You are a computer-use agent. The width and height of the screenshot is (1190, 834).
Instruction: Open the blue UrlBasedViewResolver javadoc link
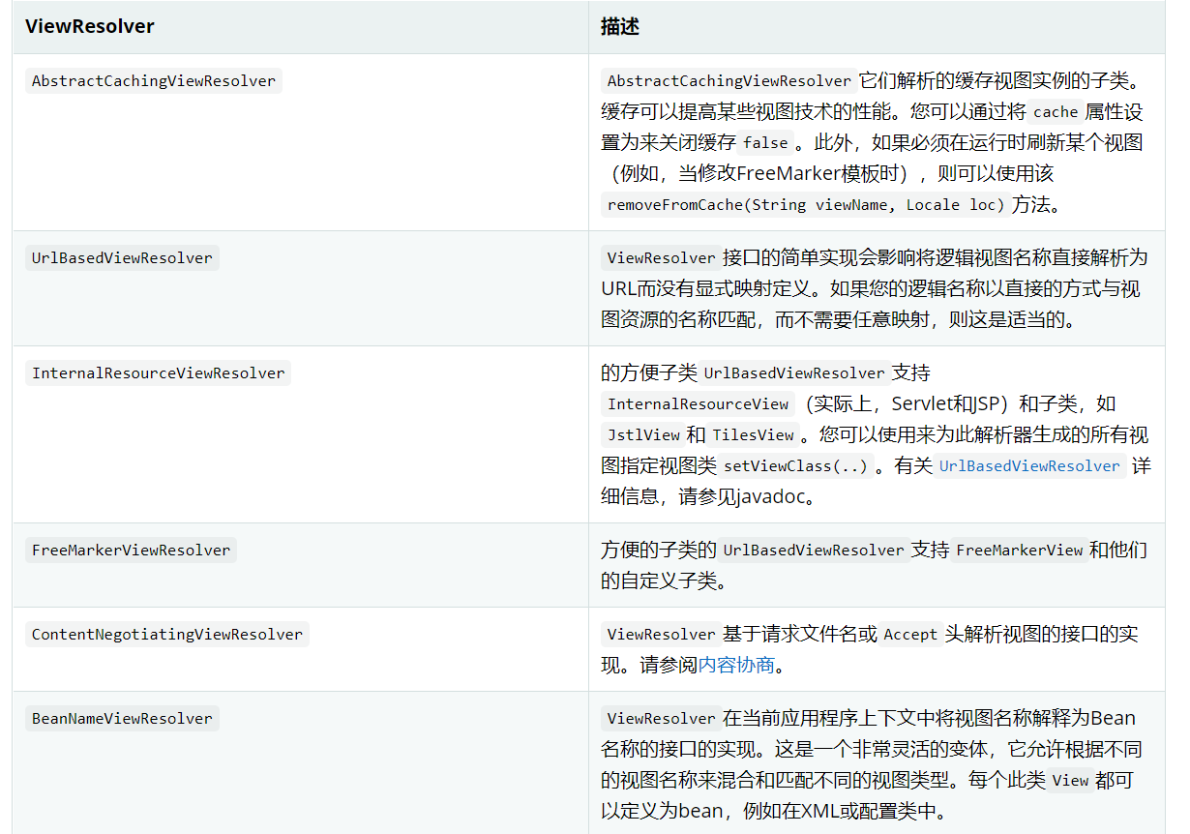[1028, 465]
